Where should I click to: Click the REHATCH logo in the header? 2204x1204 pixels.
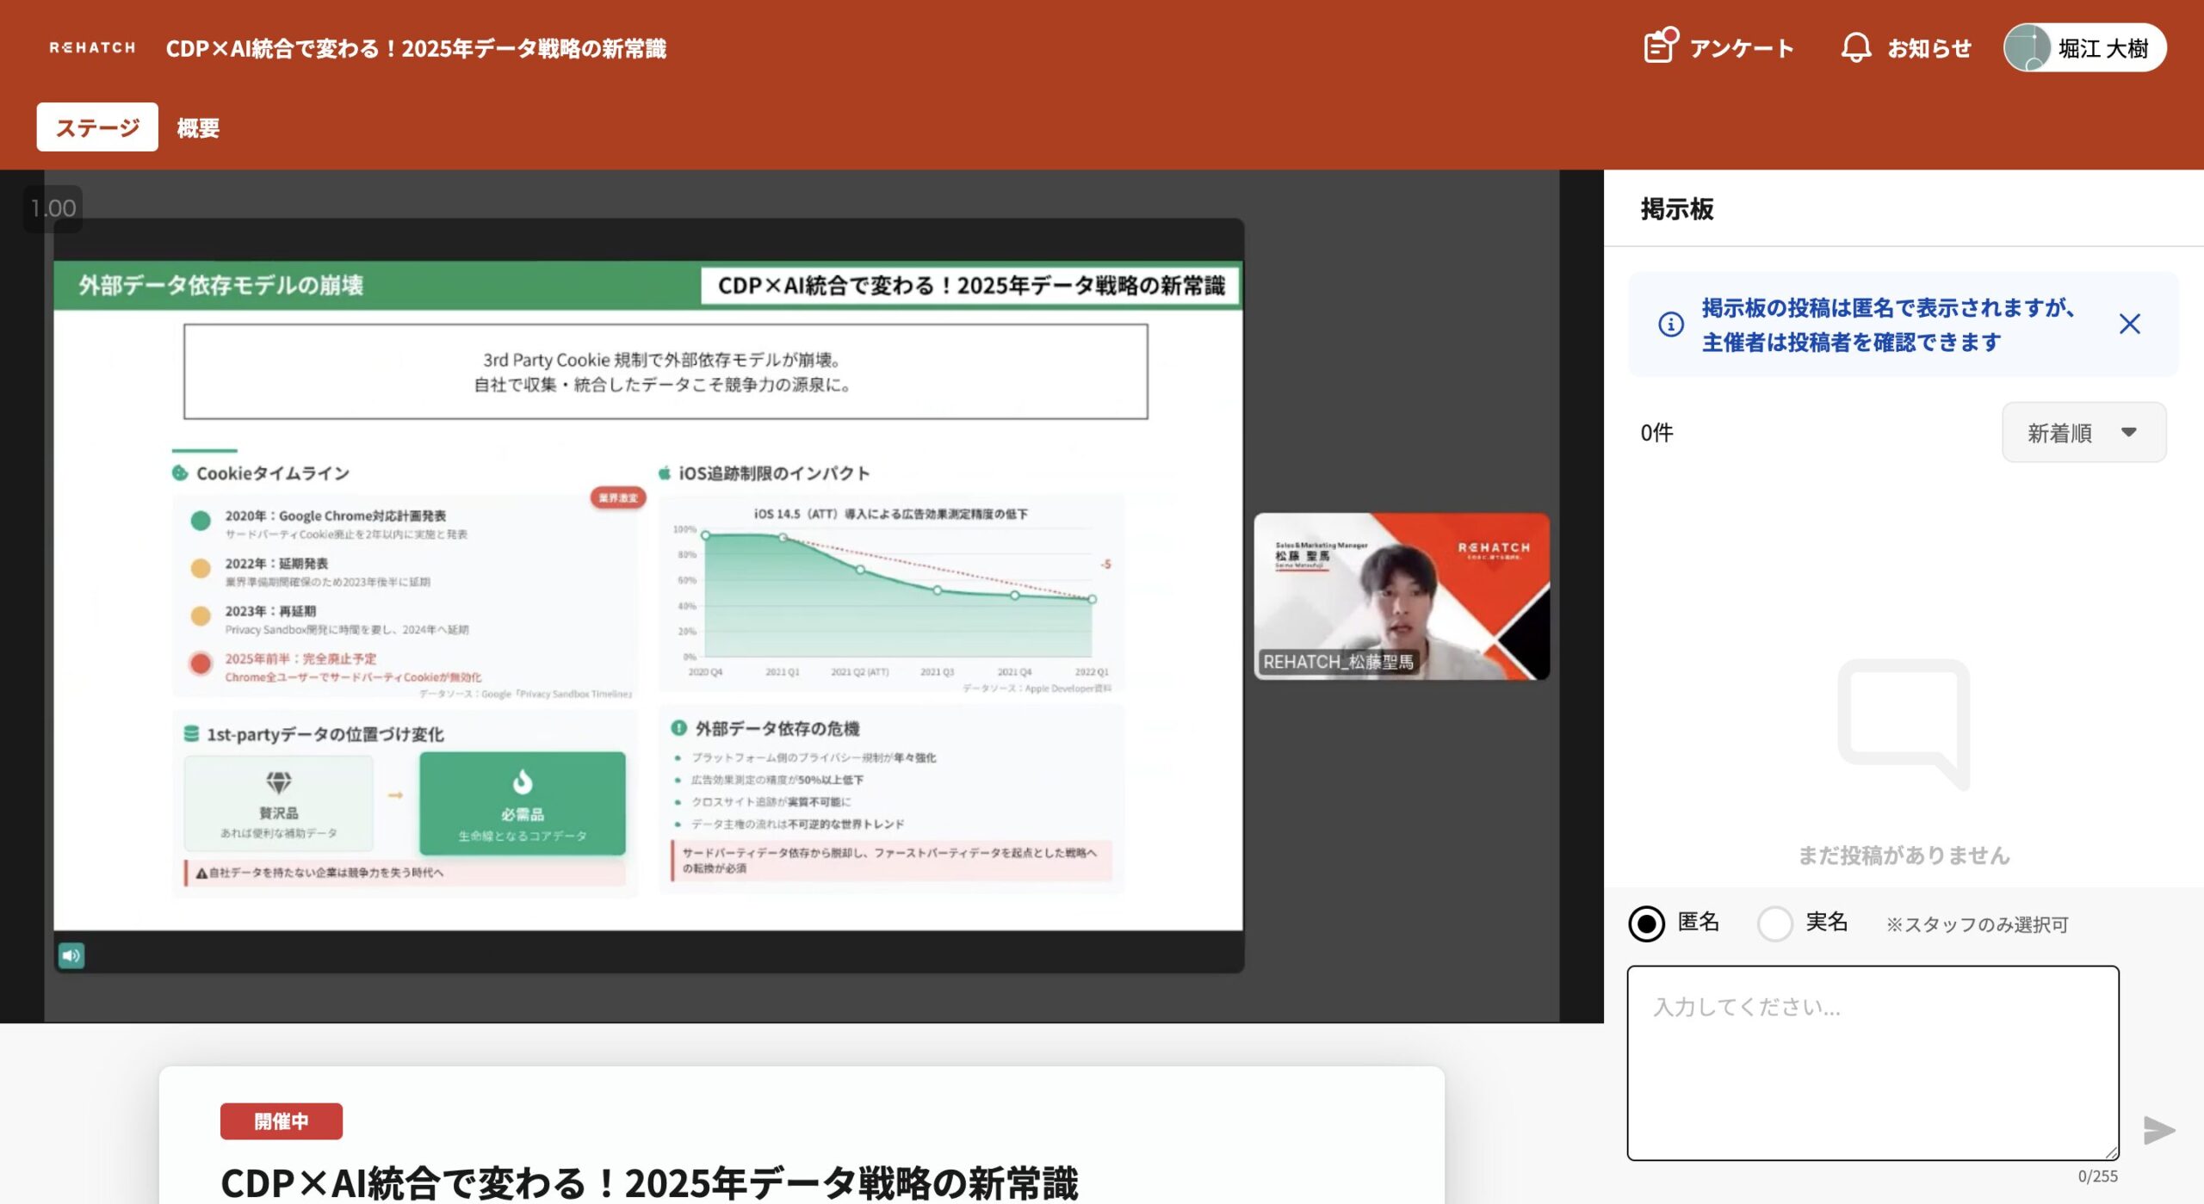pyautogui.click(x=92, y=48)
